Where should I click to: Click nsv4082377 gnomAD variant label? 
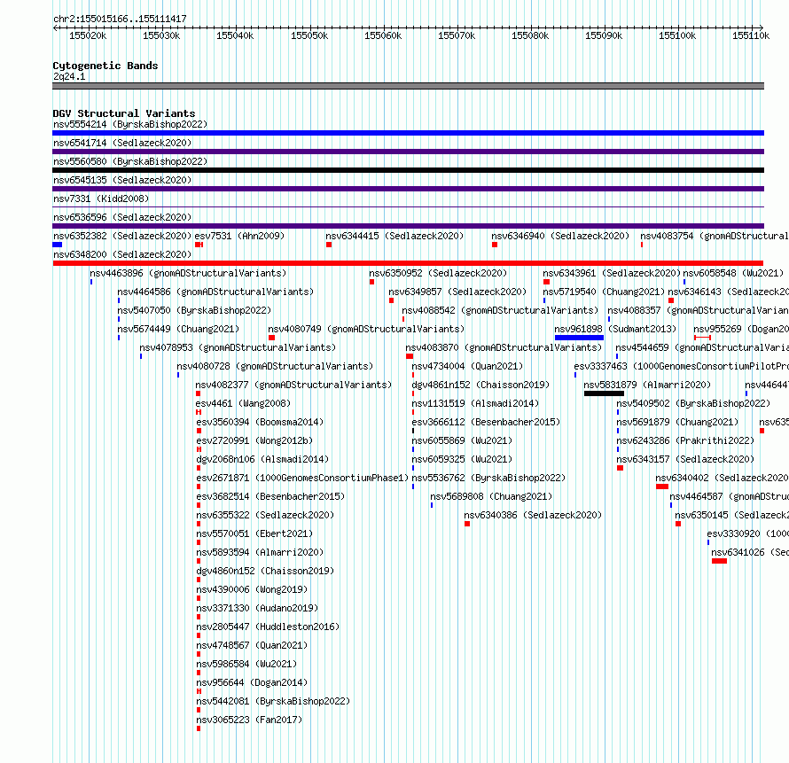click(x=293, y=385)
